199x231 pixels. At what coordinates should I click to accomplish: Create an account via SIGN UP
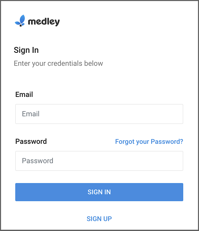[x=99, y=219]
